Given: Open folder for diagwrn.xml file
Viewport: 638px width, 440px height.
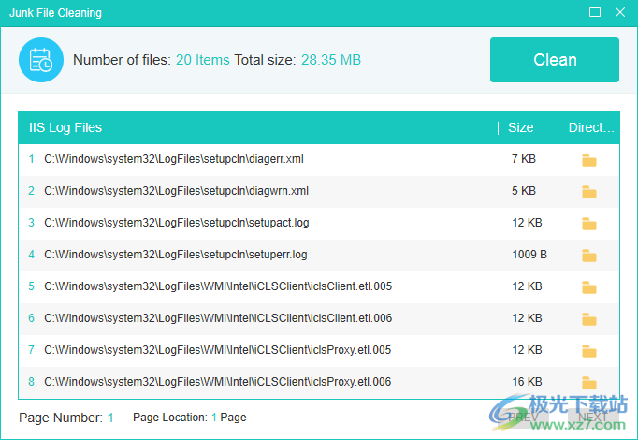Looking at the screenshot, I should [588, 192].
